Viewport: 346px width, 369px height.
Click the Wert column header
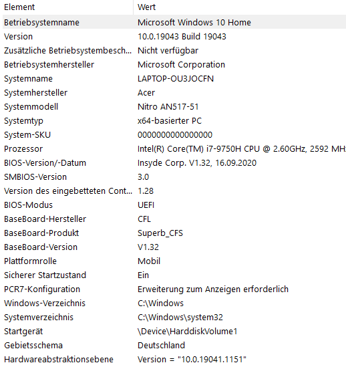click(x=240, y=7)
